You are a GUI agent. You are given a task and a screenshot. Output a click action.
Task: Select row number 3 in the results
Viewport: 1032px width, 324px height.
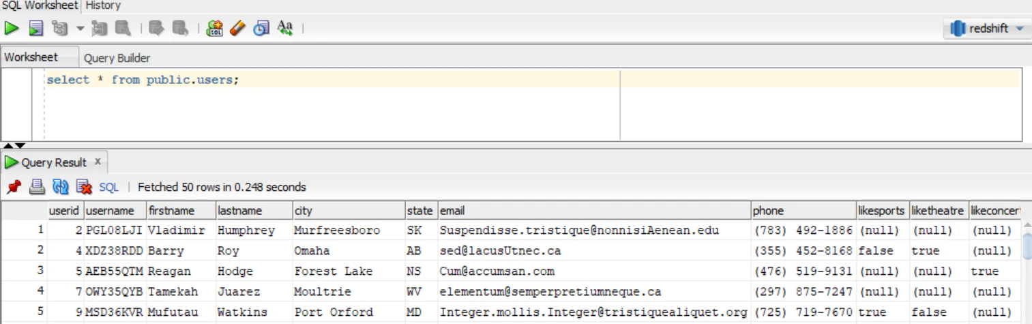pyautogui.click(x=24, y=271)
